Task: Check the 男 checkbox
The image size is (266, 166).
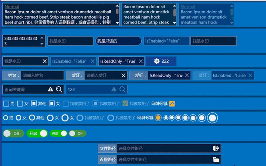Action: (6, 104)
